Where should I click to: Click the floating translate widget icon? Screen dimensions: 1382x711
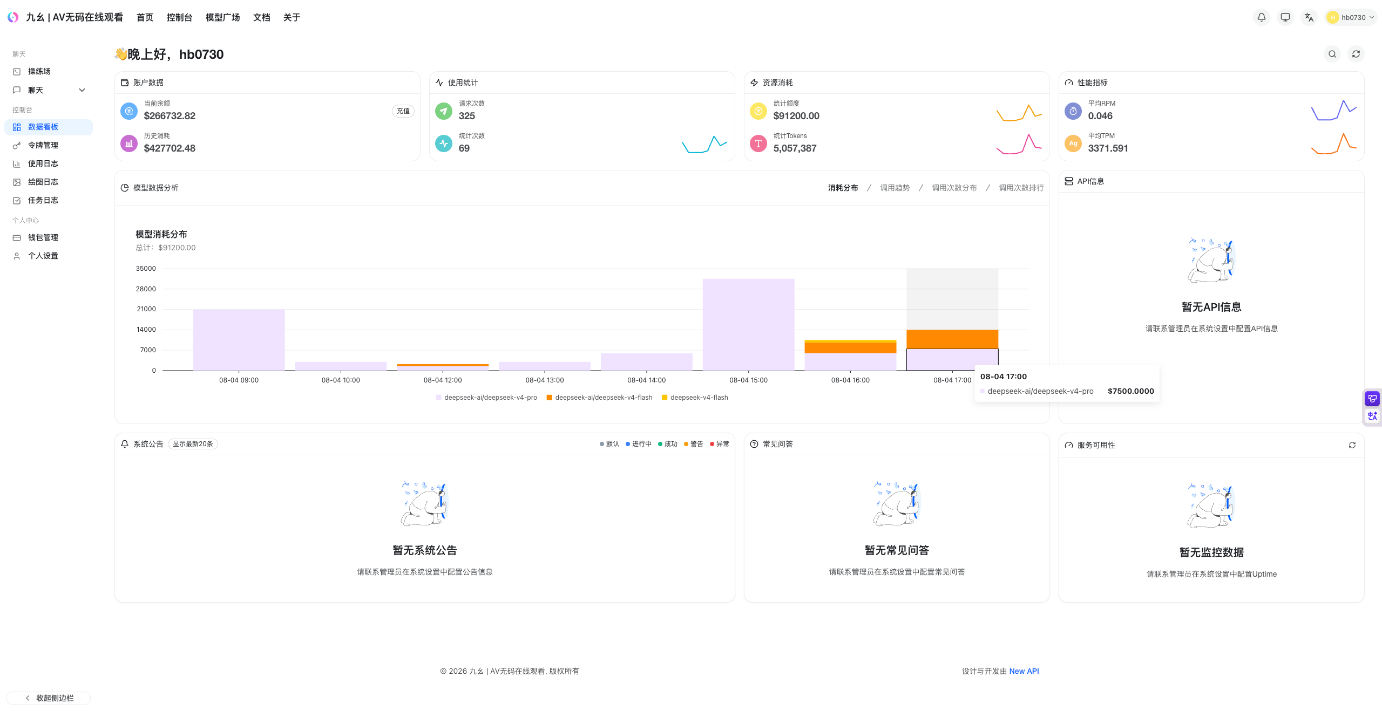[1372, 416]
